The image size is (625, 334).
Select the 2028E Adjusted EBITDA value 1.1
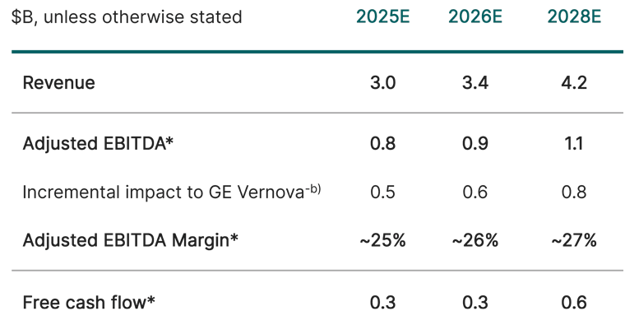pyautogui.click(x=574, y=144)
